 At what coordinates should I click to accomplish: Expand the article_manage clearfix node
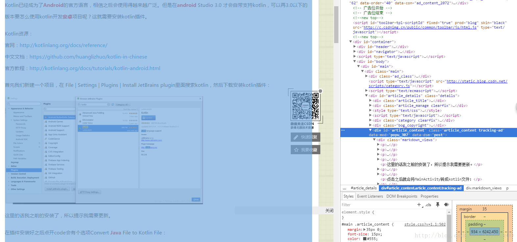370,106
